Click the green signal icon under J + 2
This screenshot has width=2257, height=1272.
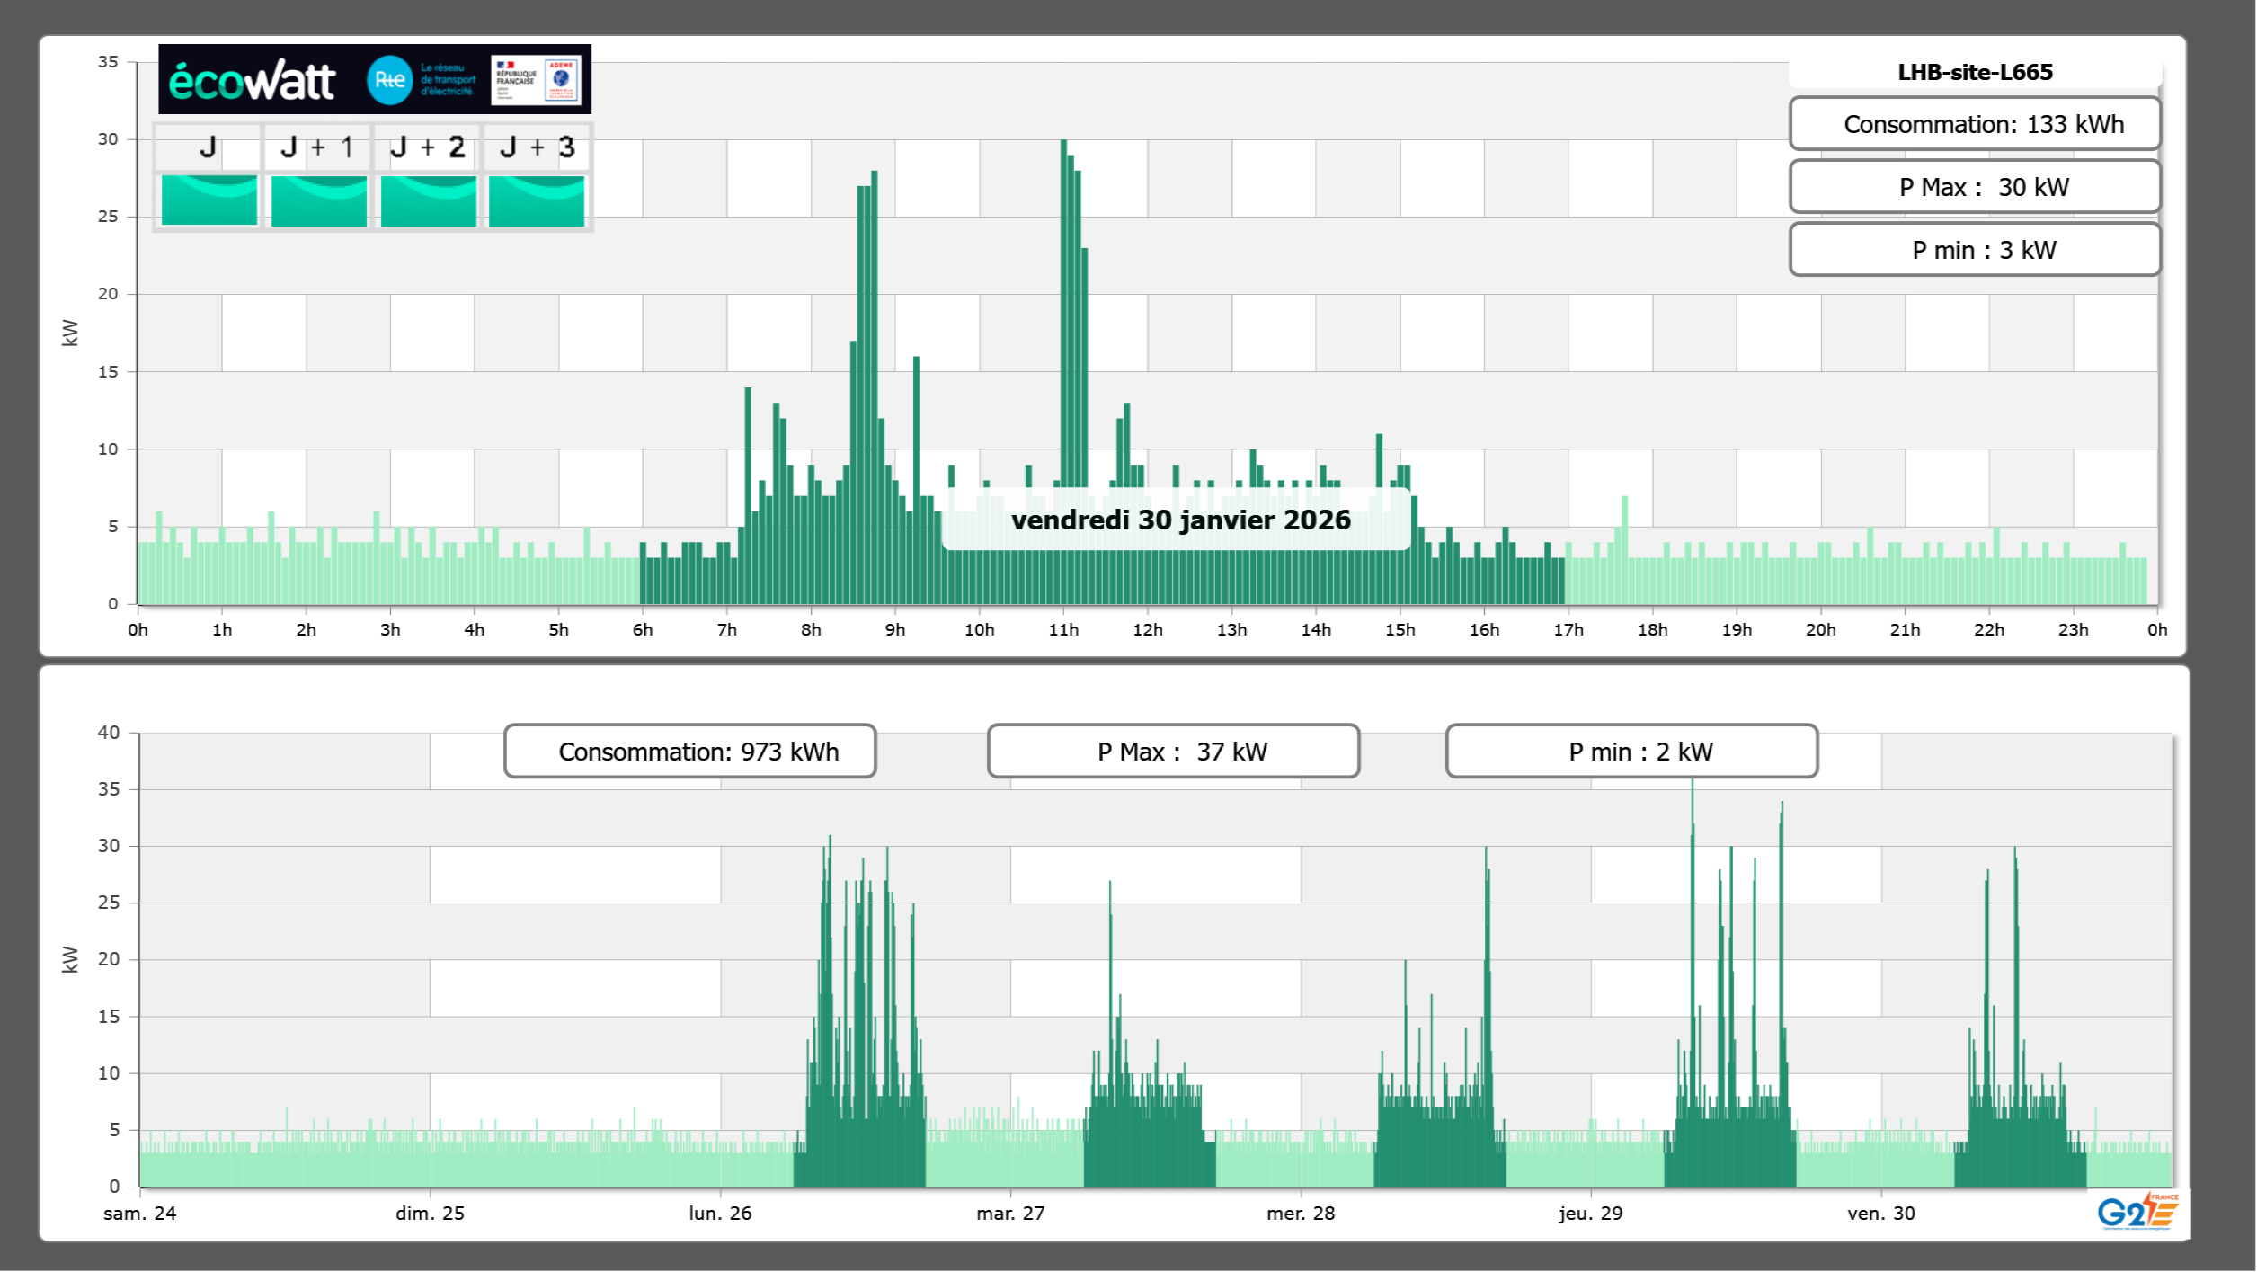pyautogui.click(x=428, y=200)
